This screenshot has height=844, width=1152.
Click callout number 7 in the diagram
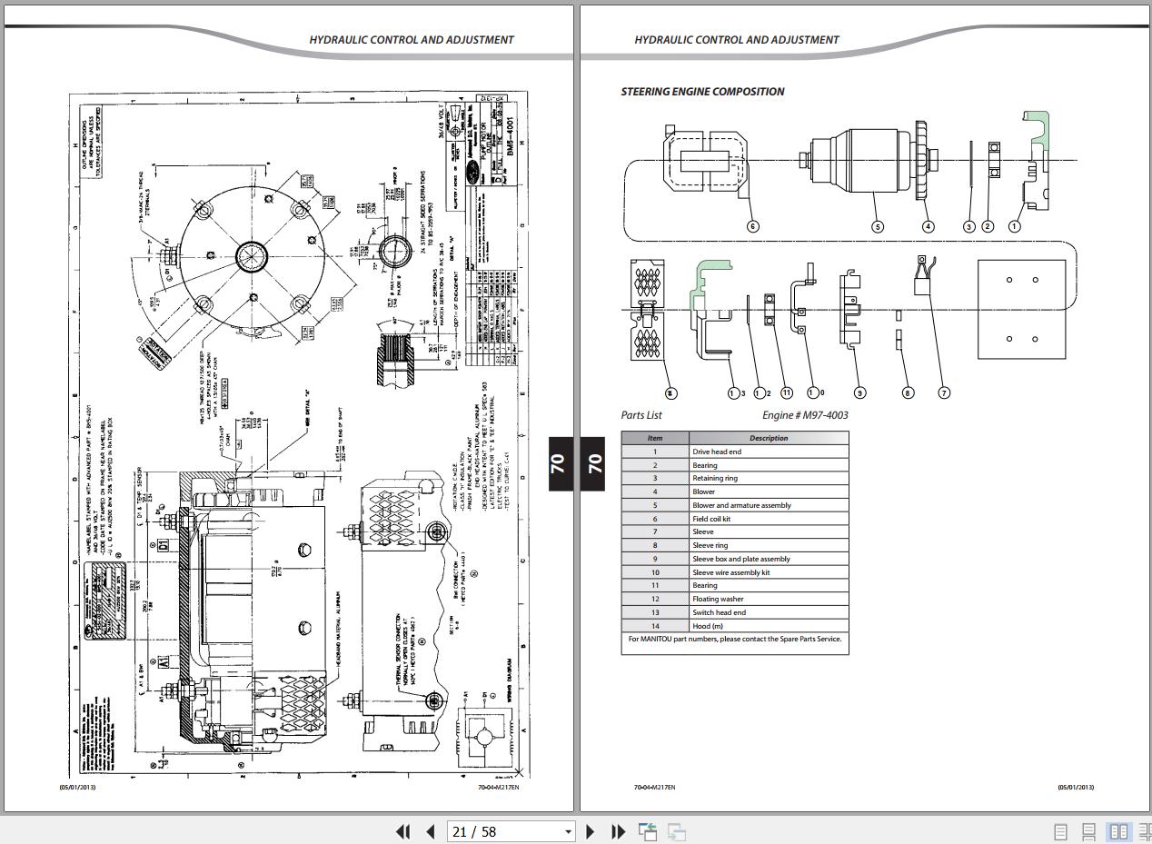[x=944, y=392]
